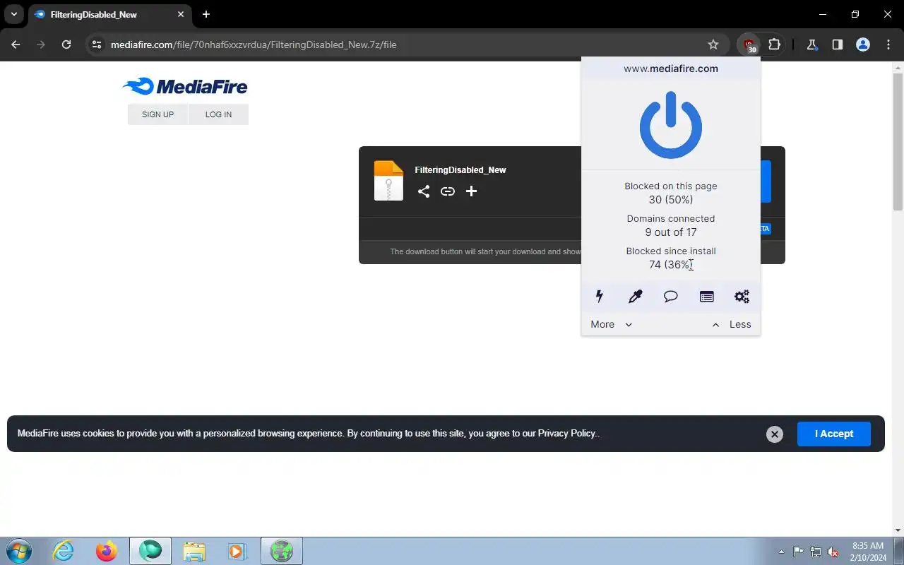Open the Extensions puzzle icon
Viewport: 904px width, 565px height.
click(x=775, y=44)
